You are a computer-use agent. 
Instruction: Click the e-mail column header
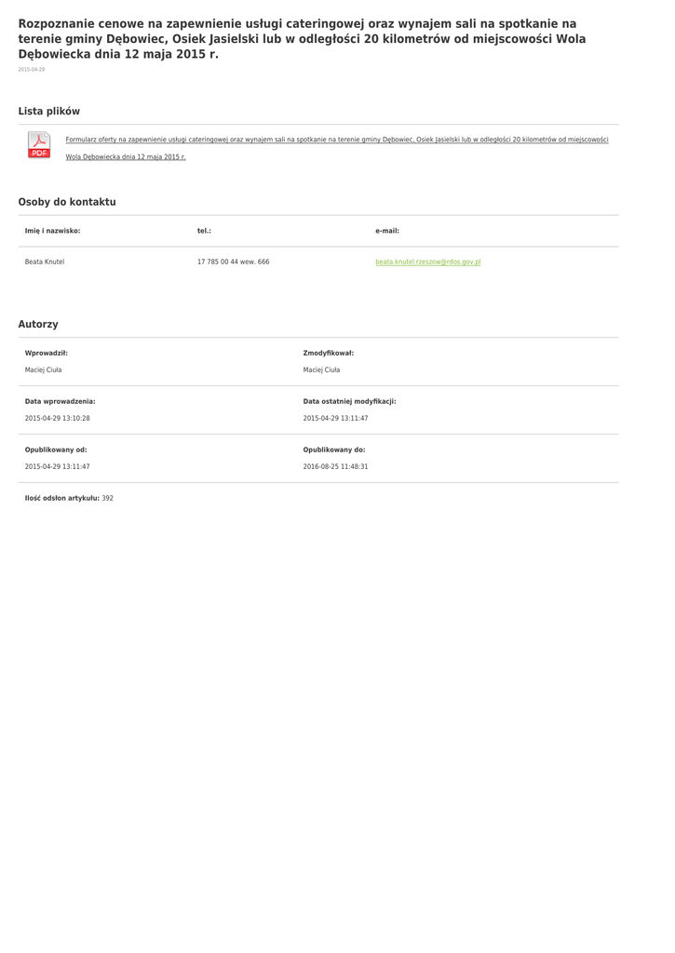click(387, 231)
